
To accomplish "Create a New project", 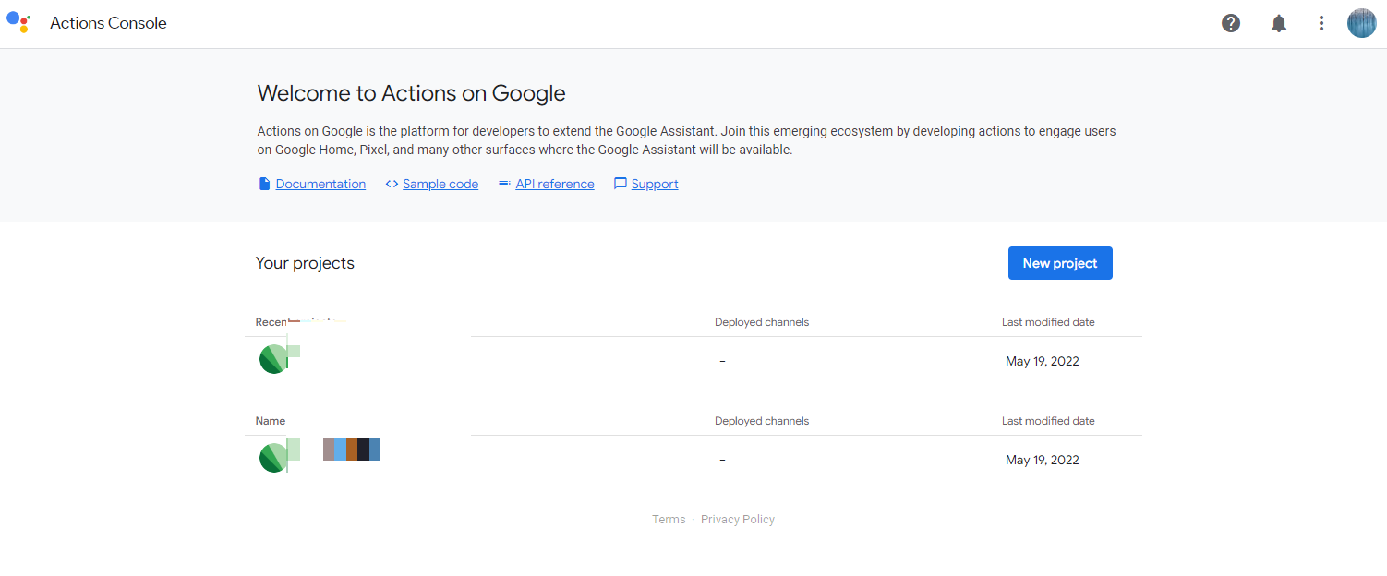I will 1060,263.
